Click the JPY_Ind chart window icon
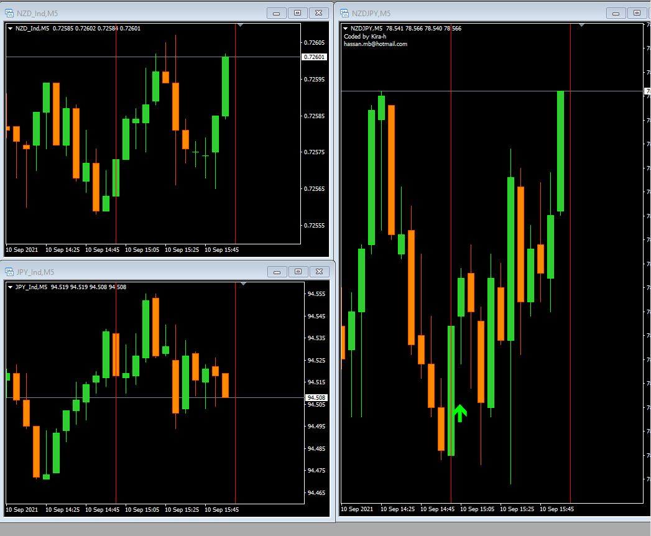This screenshot has width=651, height=536. point(10,272)
